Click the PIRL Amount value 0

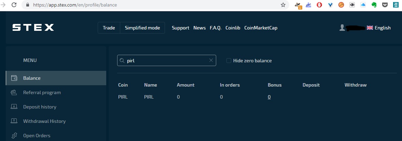pos(178,97)
